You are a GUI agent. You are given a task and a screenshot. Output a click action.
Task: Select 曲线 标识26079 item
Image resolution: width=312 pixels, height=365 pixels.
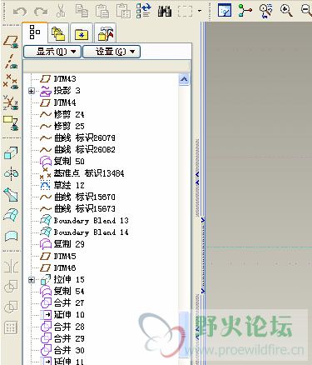click(x=84, y=138)
